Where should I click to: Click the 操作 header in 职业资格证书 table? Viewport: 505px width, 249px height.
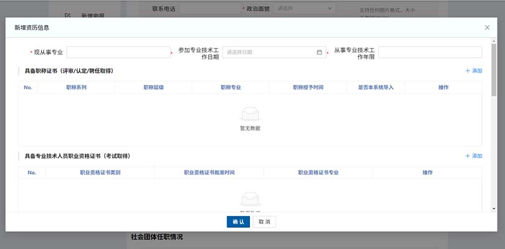tap(428, 173)
